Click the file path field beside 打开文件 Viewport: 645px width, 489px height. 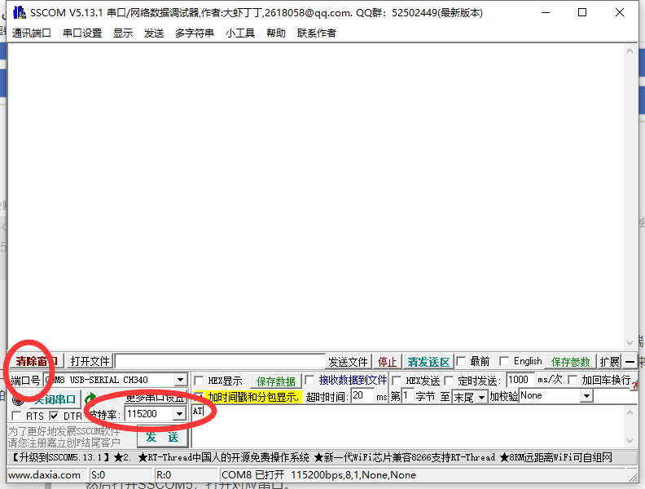pos(220,361)
